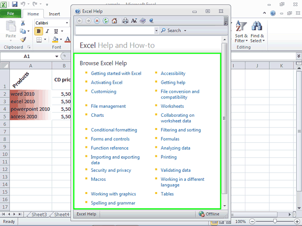The image size is (302, 226).
Task: Click the red Stop icon in Help toolbar
Action: click(97, 21)
